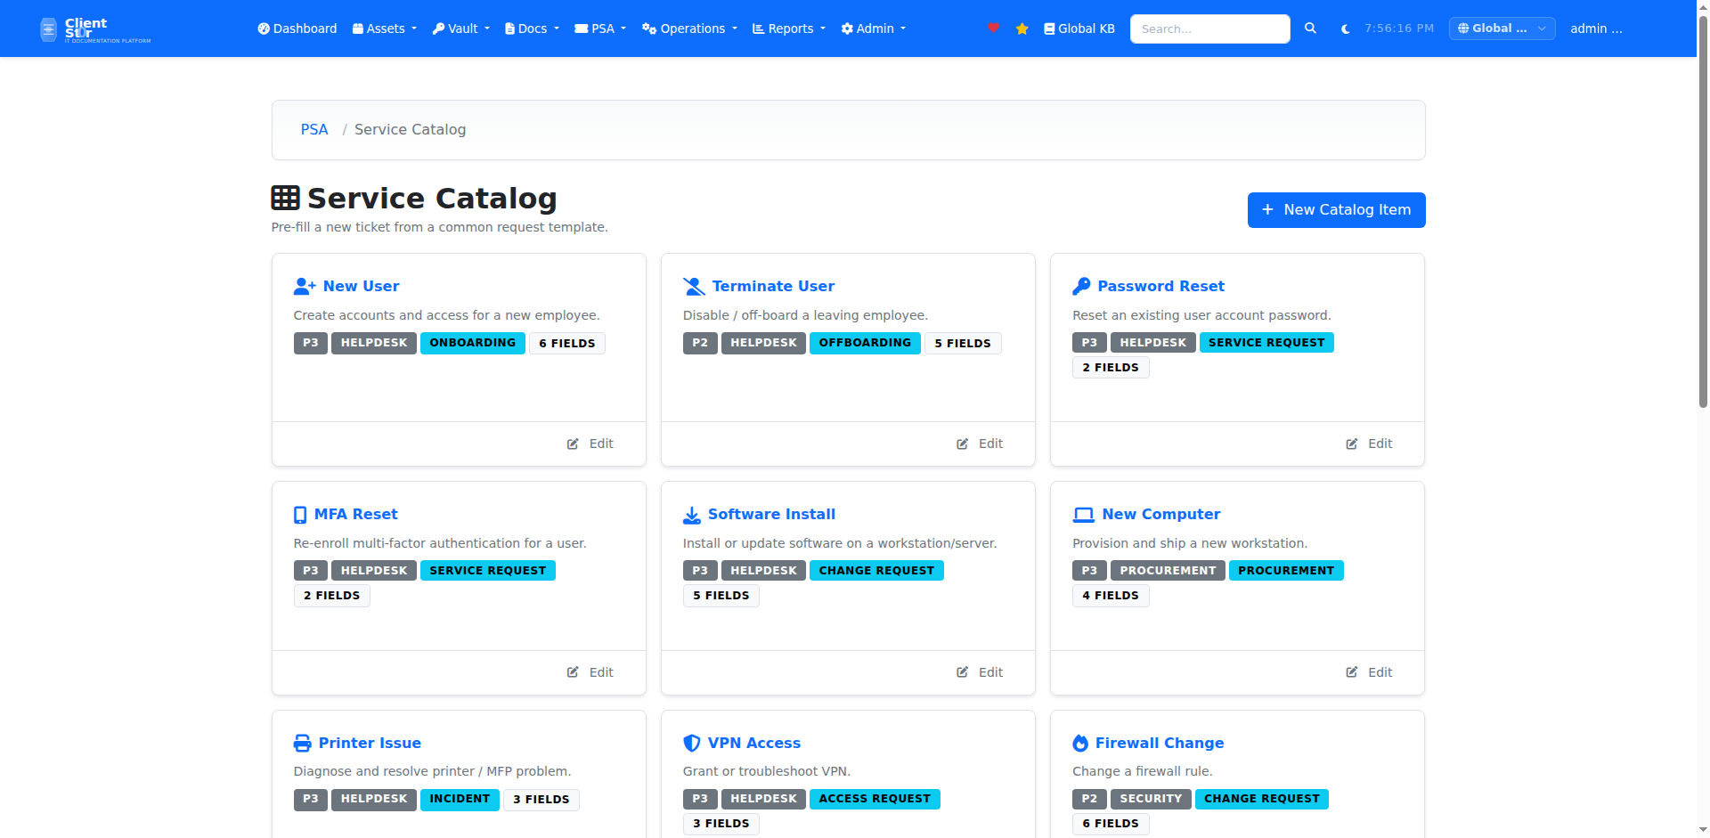Click the Terminate User slashed-person icon
Viewport: 1710px width, 838px height.
(694, 286)
